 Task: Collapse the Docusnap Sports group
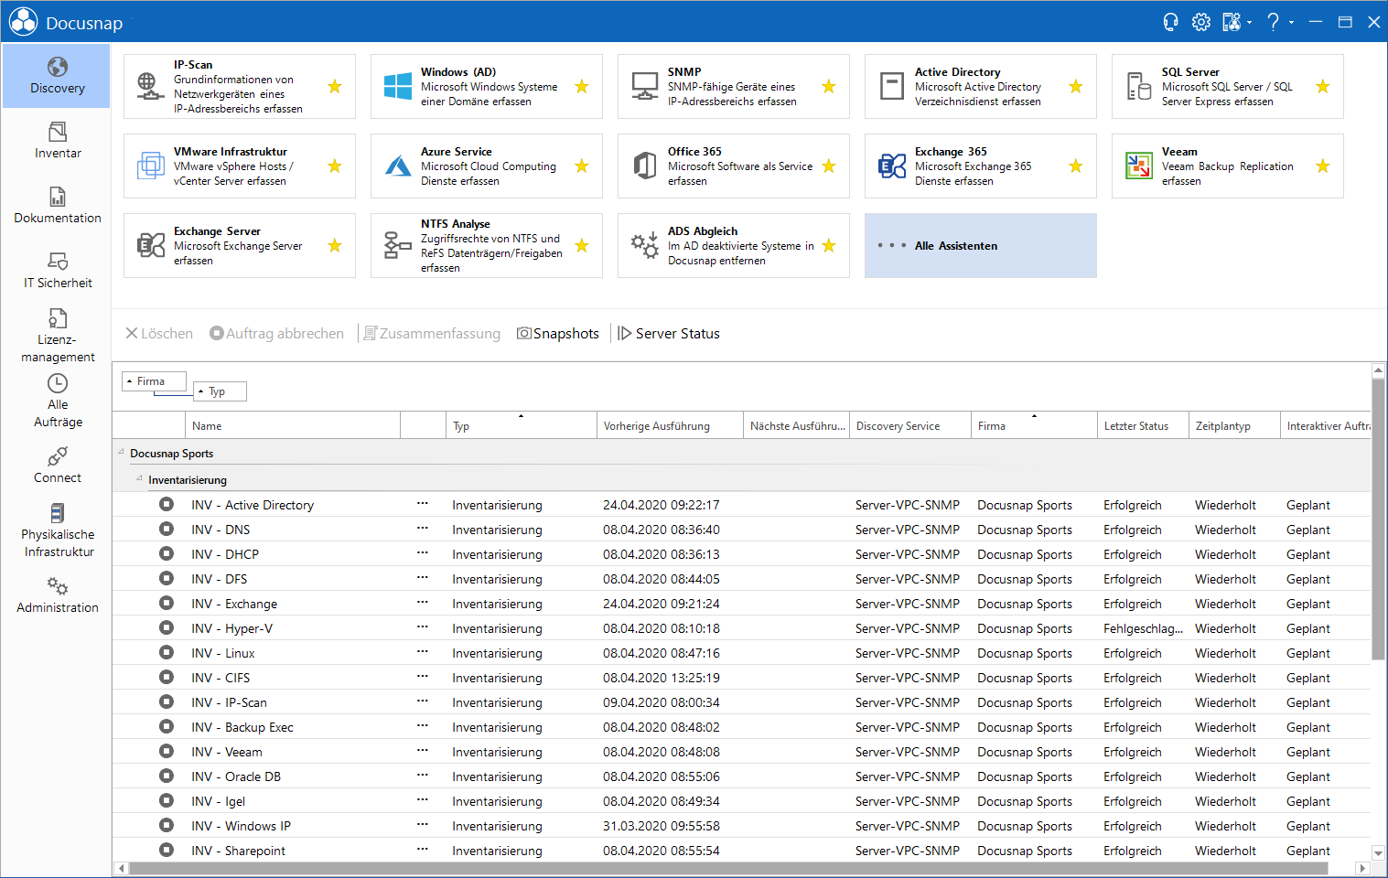point(121,452)
